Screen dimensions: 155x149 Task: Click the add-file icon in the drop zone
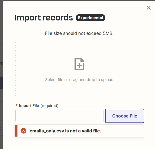(x=79, y=64)
